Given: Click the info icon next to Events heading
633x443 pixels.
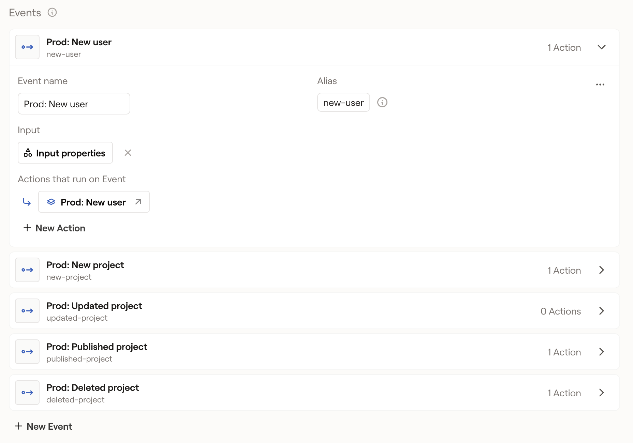Looking at the screenshot, I should 52,13.
